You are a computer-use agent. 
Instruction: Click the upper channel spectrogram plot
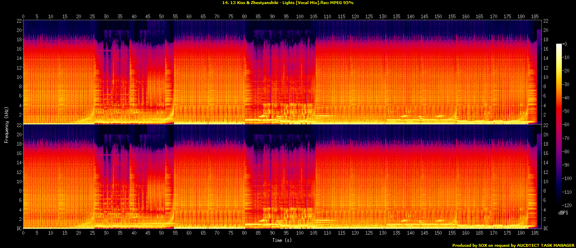point(282,72)
